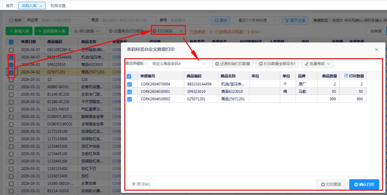The width and height of the screenshot is (387, 195).
Task: Click the funnel icon on 展开过滤
Action: tap(287, 20)
